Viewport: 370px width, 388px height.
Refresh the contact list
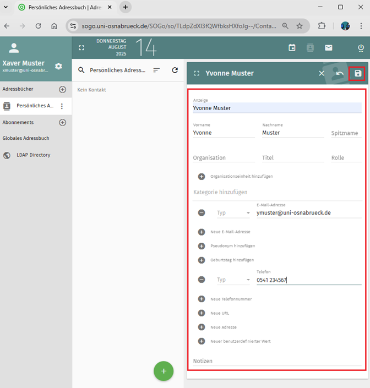tap(175, 70)
